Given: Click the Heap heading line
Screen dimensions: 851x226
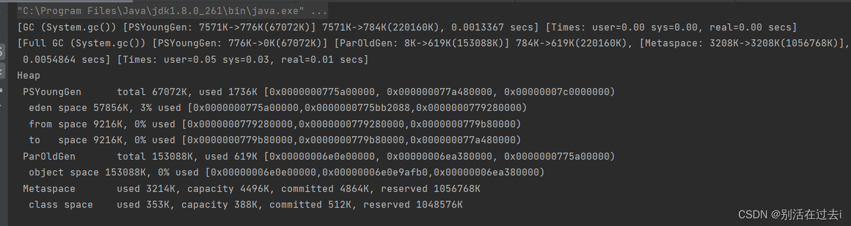Looking at the screenshot, I should [x=29, y=76].
